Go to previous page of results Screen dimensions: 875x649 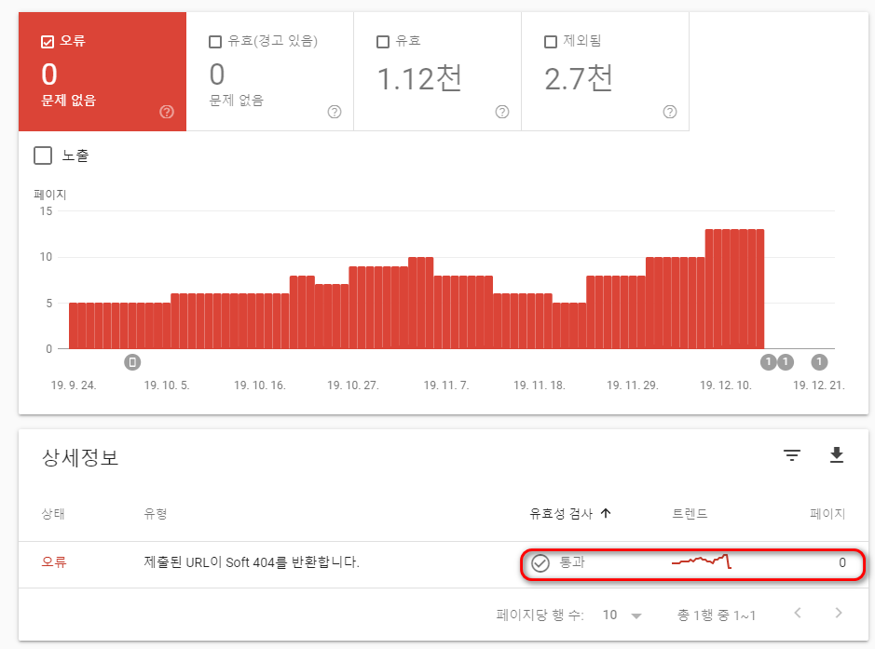(x=798, y=614)
